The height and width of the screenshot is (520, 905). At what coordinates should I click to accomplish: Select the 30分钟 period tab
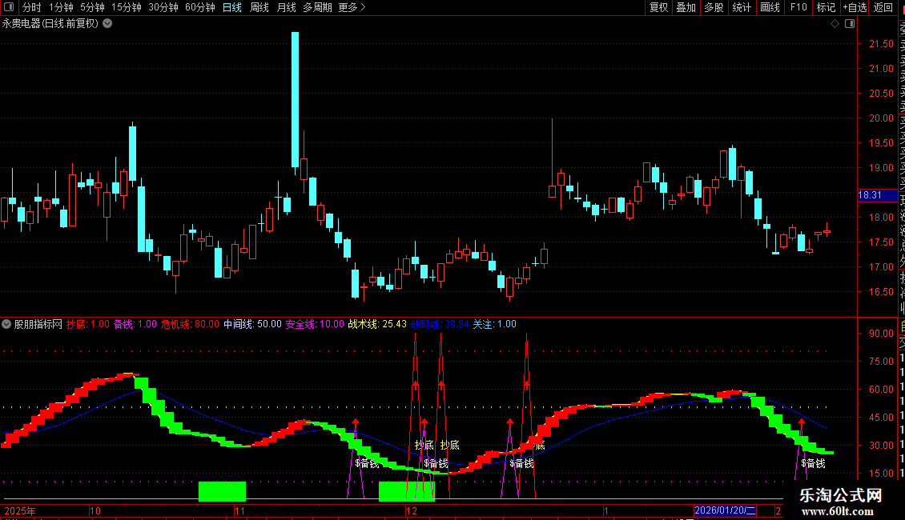pos(163,7)
